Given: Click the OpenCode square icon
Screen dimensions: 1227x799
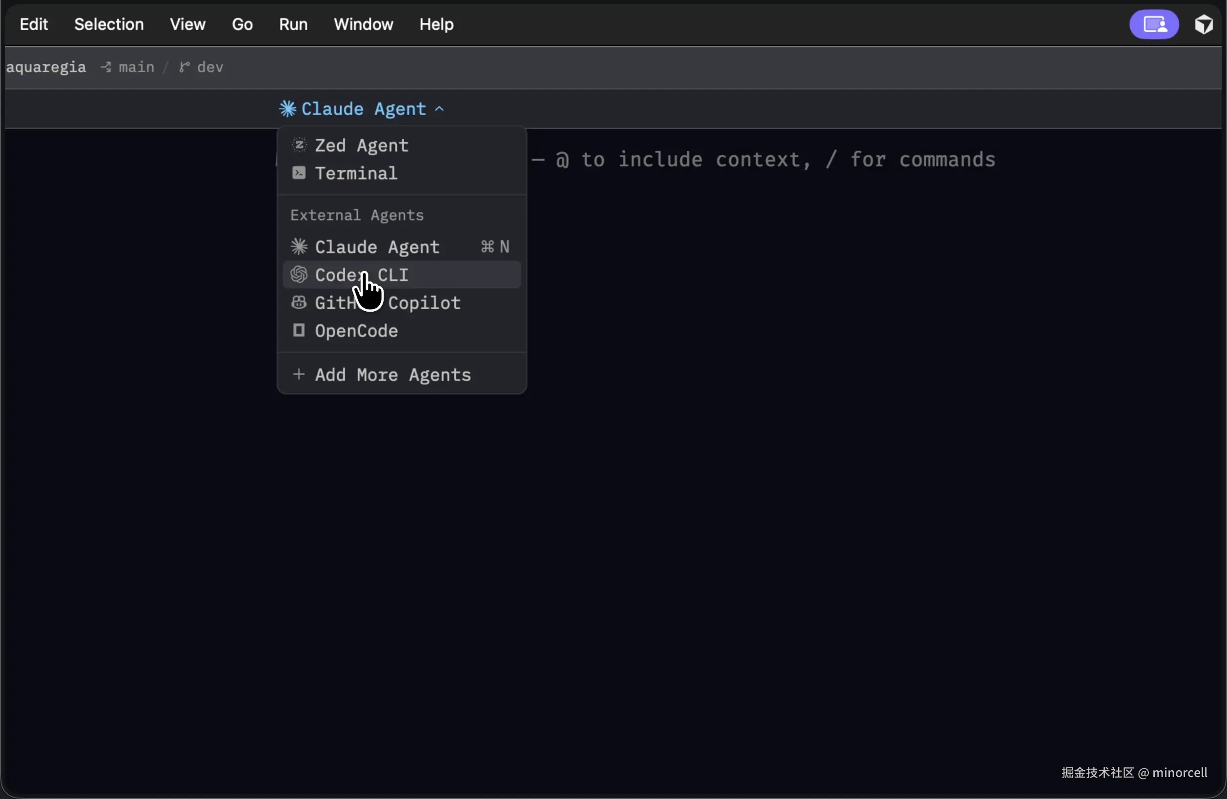Looking at the screenshot, I should [x=299, y=330].
